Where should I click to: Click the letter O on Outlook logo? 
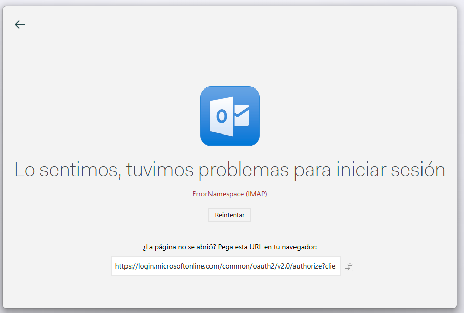pyautogui.click(x=221, y=117)
